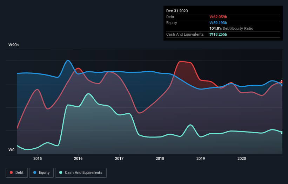Click the ₩62.059b debt value
The width and height of the screenshot is (288, 184).
pyautogui.click(x=218, y=17)
